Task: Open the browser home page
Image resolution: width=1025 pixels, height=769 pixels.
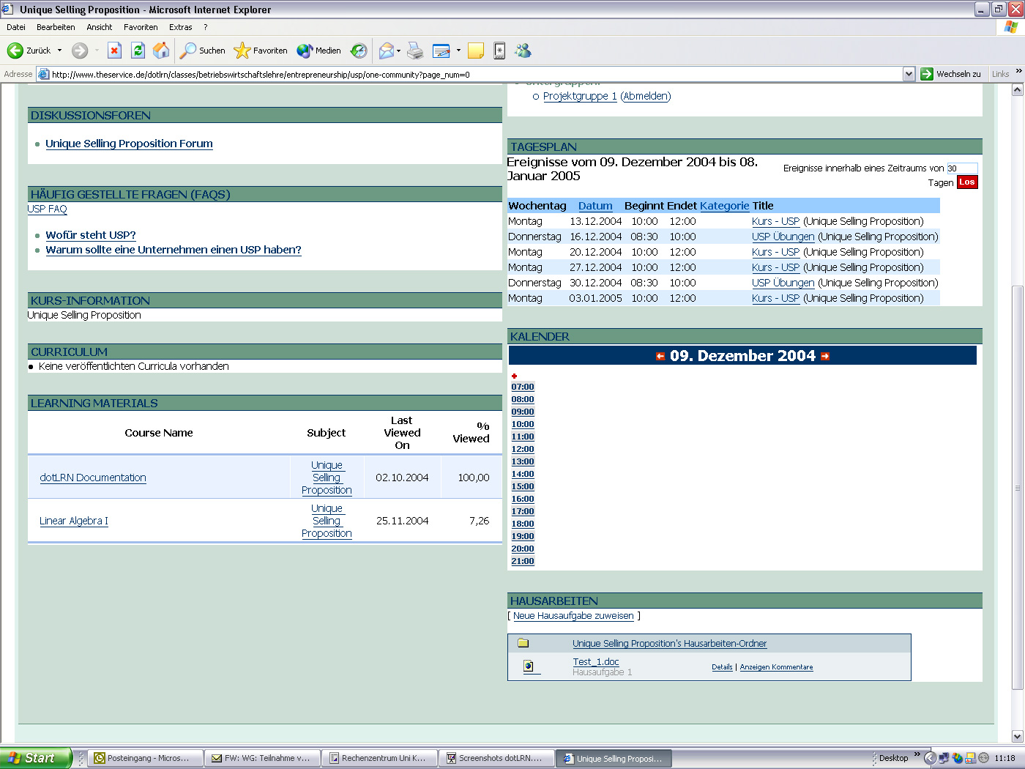Action: pos(161,51)
